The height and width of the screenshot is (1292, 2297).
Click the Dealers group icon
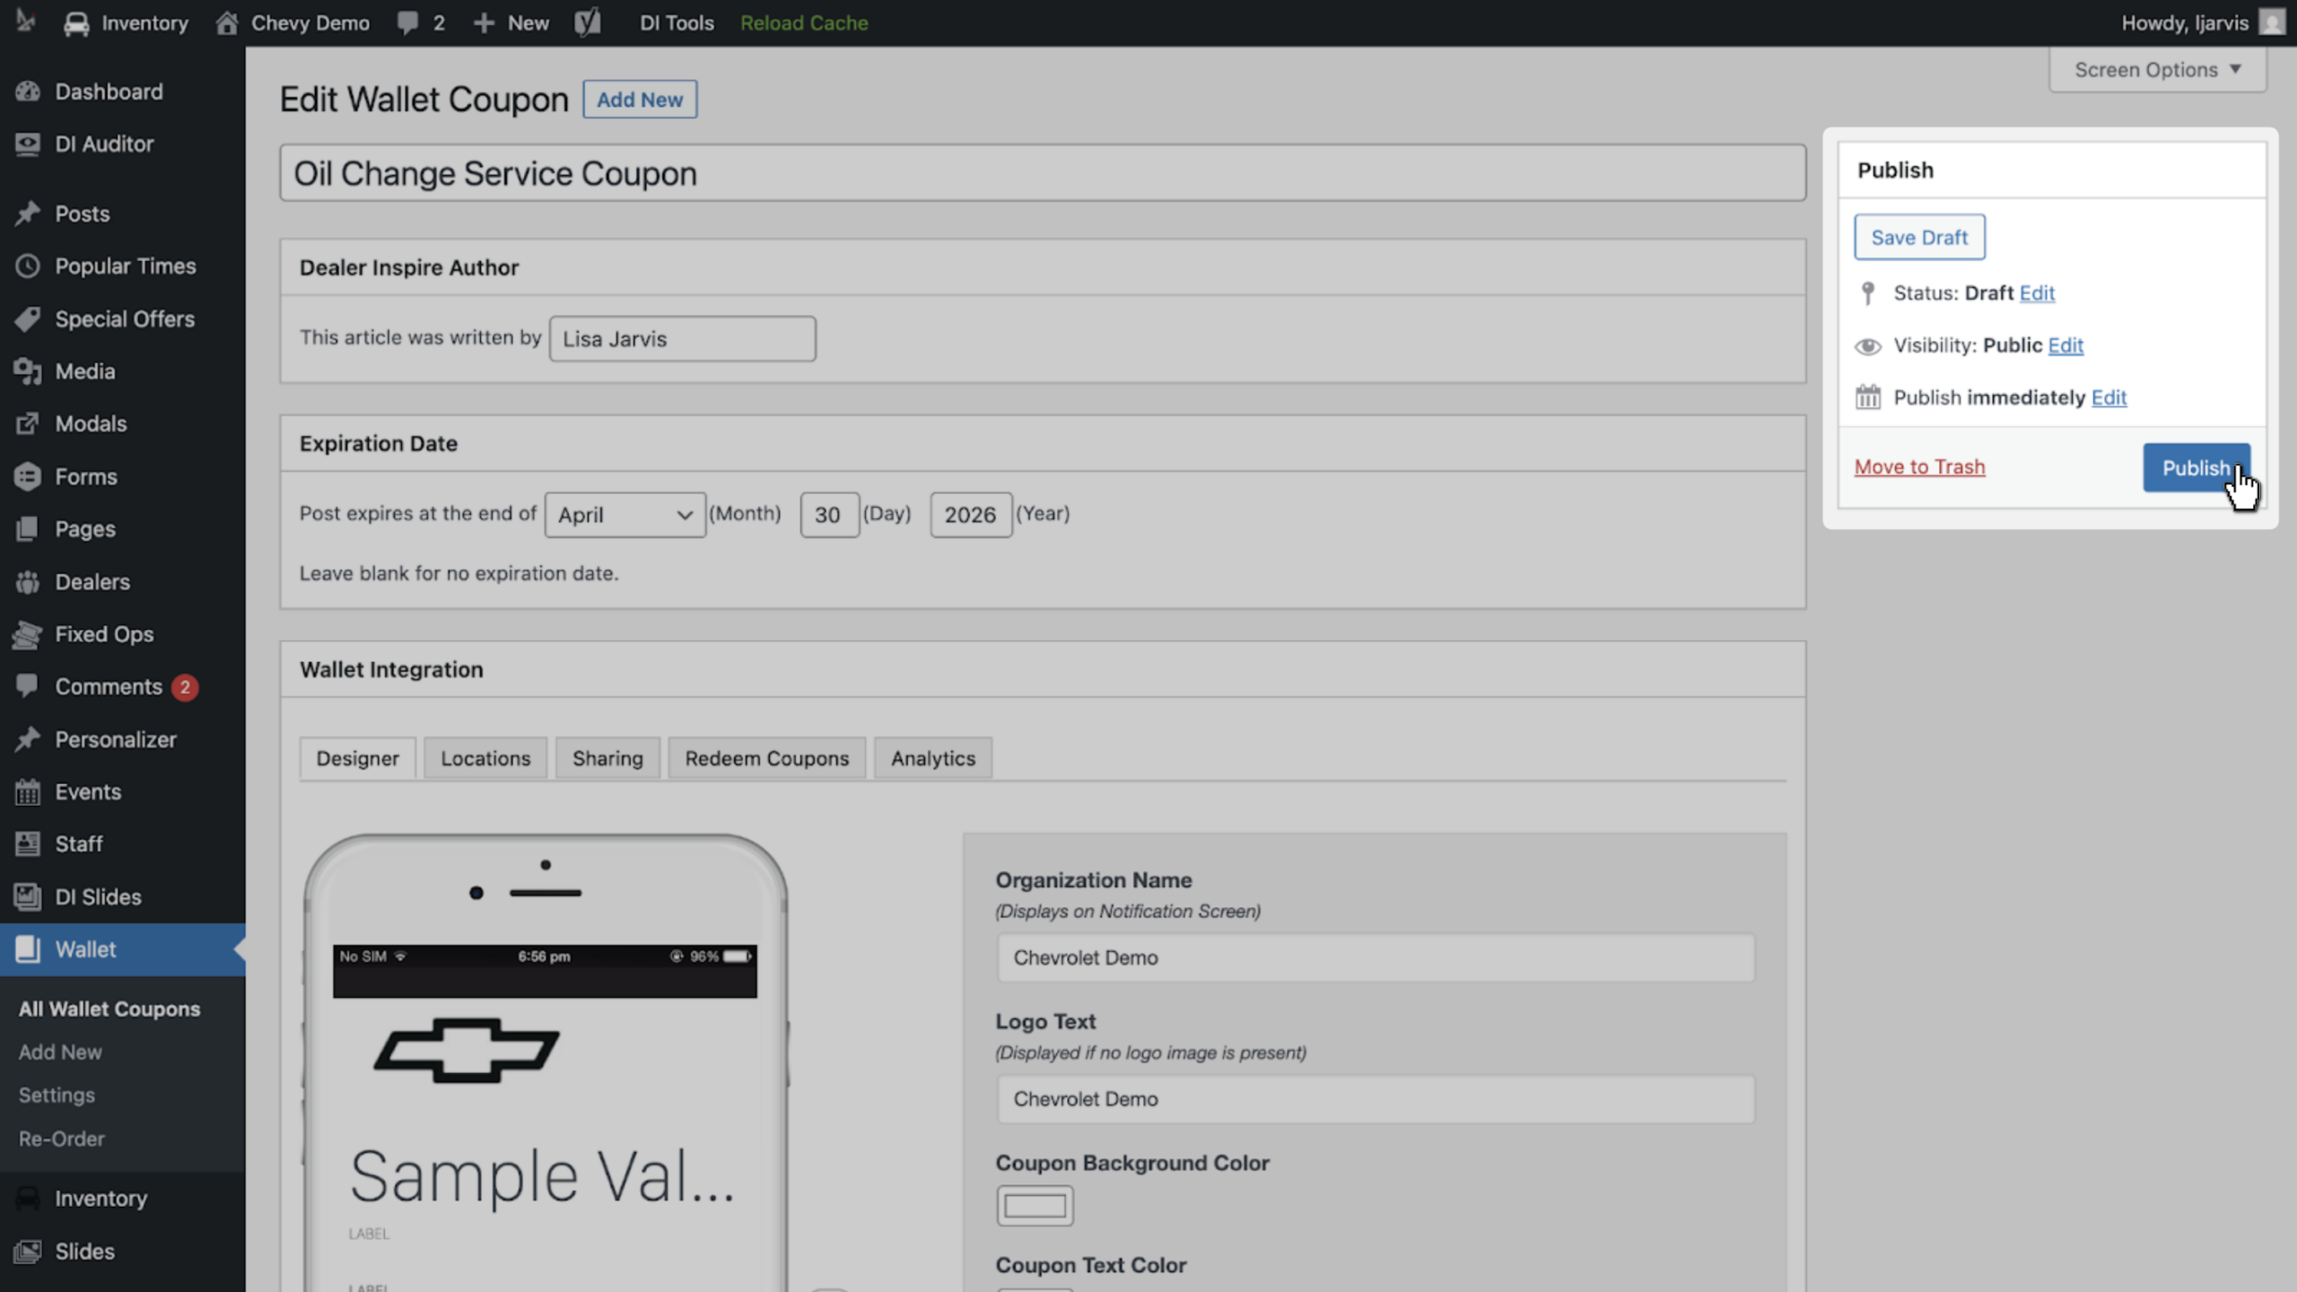(x=28, y=581)
